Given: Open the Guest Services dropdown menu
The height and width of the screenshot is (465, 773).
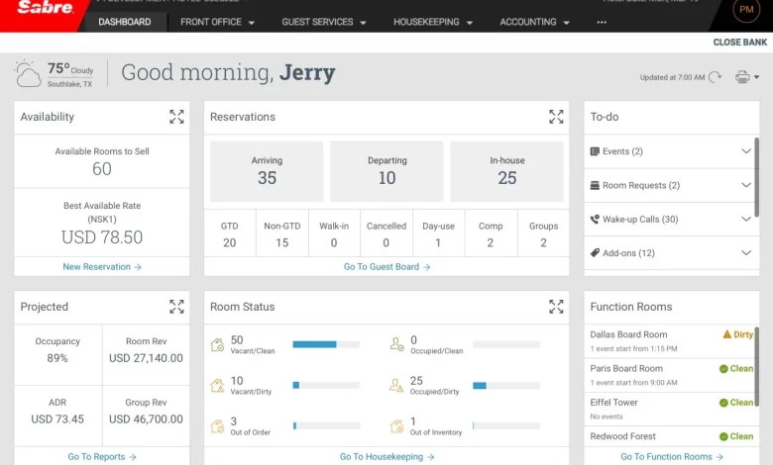Looking at the screenshot, I should (324, 22).
